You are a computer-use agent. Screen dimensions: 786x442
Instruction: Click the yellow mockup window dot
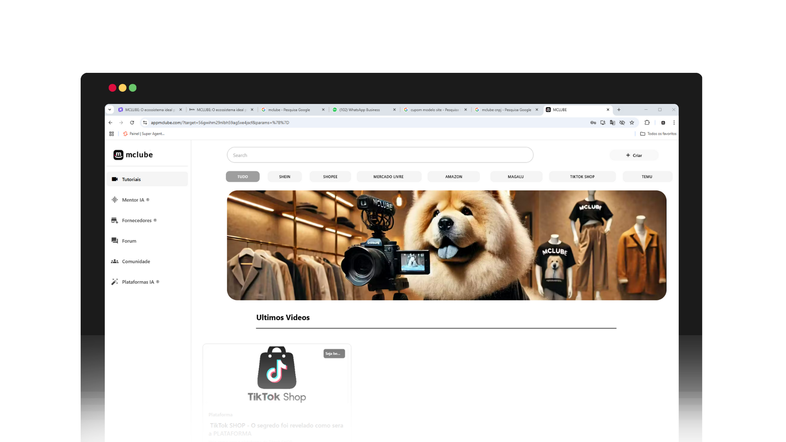[122, 88]
